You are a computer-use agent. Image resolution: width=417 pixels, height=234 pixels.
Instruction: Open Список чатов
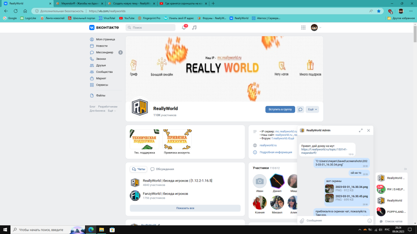[391, 221]
